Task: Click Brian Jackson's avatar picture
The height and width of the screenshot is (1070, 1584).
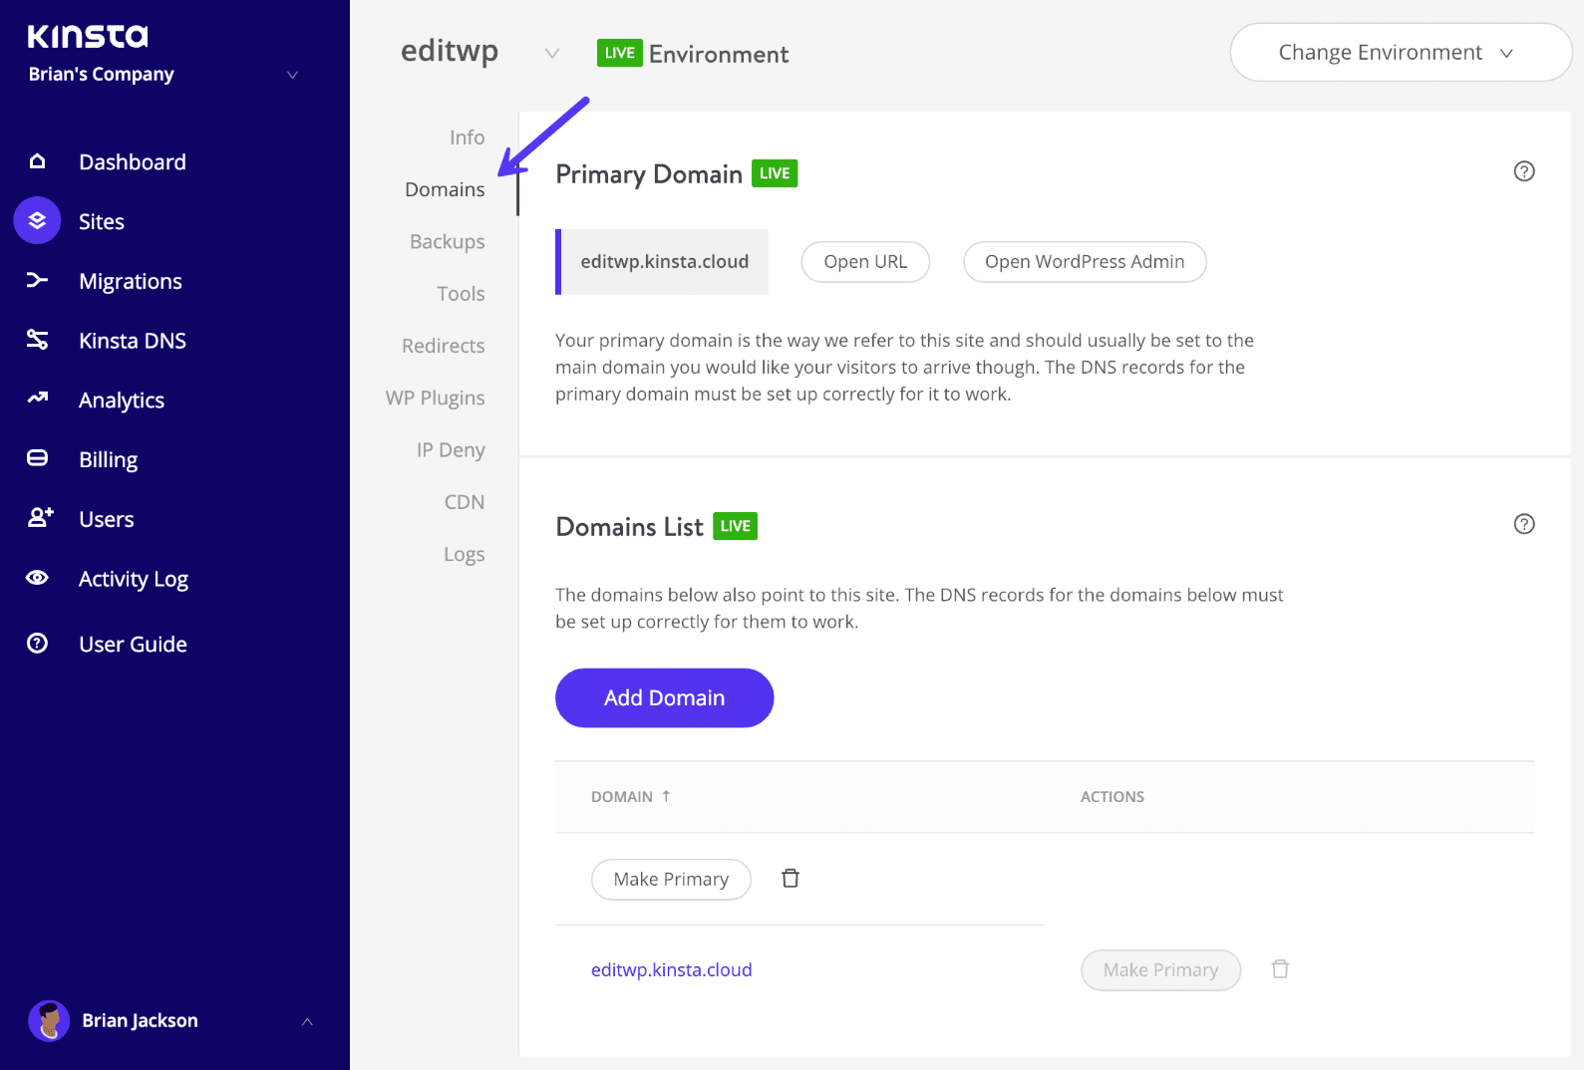Action: click(x=49, y=1020)
